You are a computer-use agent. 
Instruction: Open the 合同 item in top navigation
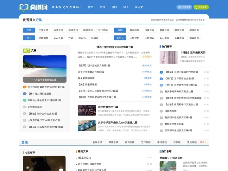[114, 7]
